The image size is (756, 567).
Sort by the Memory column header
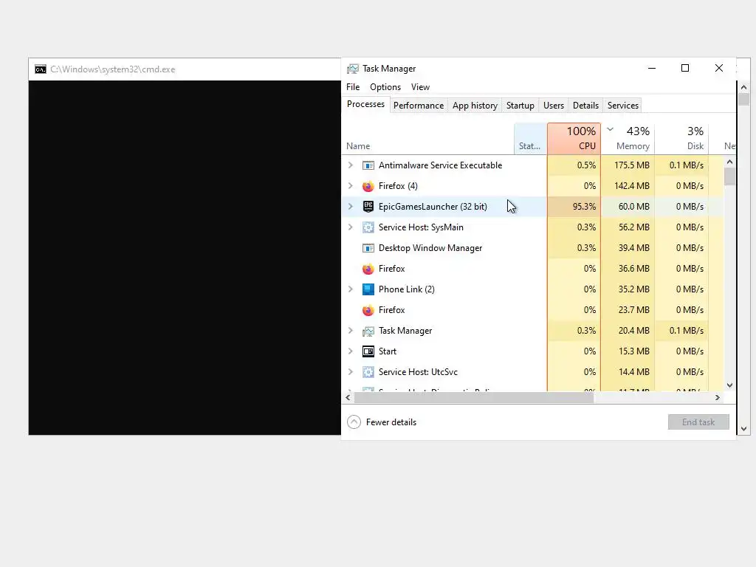[x=628, y=138]
